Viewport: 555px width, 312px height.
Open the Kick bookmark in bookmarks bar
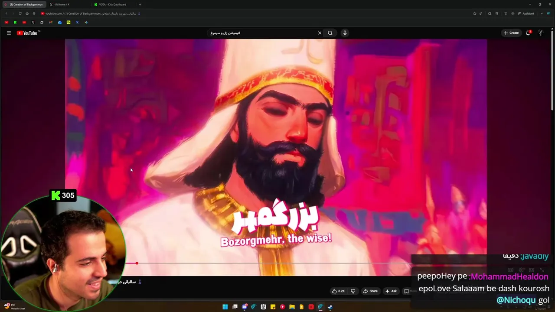click(x=15, y=23)
